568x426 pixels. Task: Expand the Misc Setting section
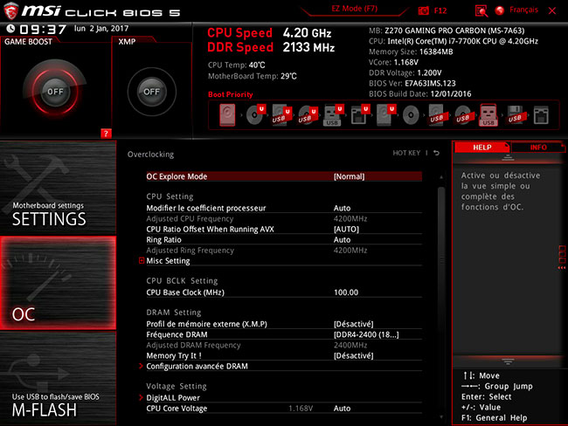point(166,260)
